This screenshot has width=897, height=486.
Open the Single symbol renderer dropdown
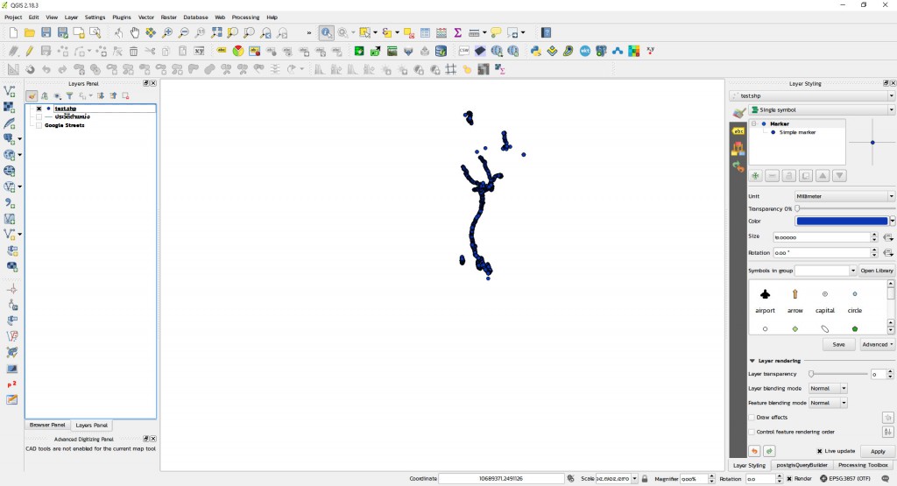pos(821,109)
